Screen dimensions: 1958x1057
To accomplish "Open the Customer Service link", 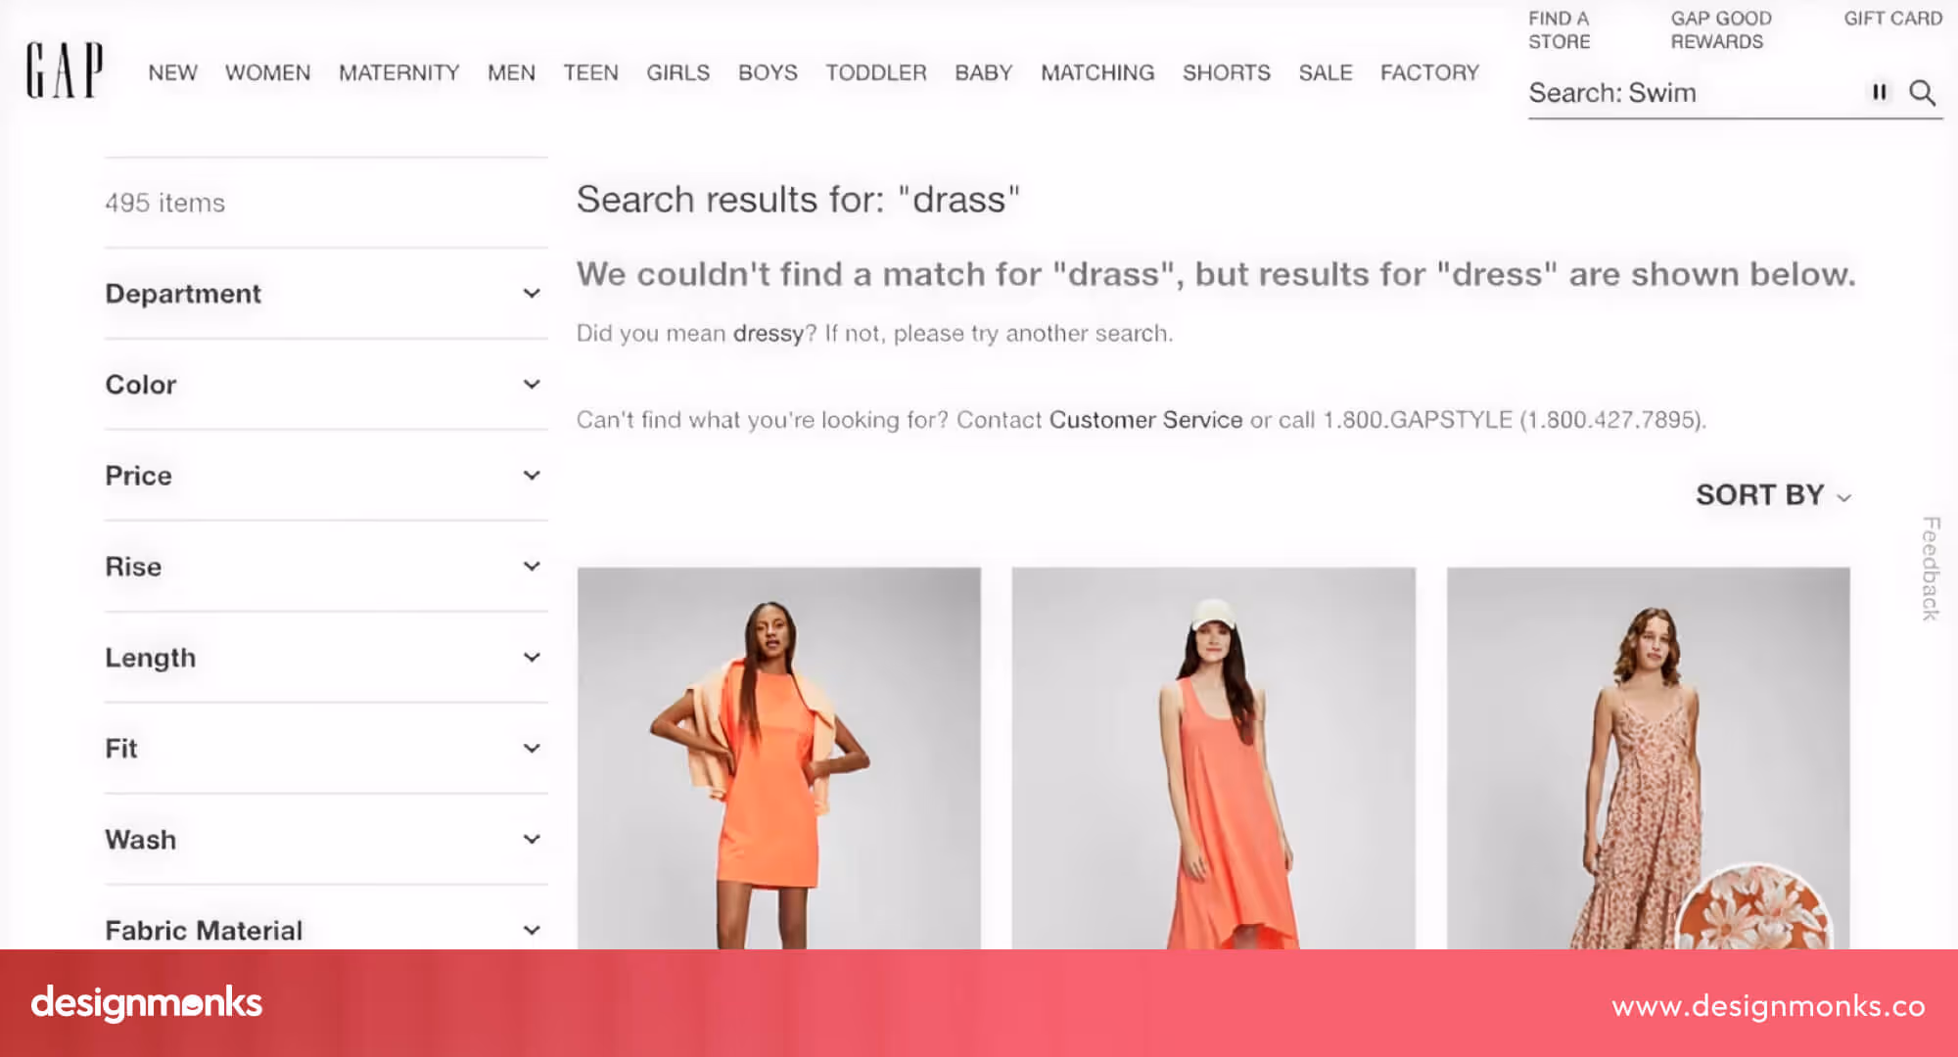I will point(1145,420).
